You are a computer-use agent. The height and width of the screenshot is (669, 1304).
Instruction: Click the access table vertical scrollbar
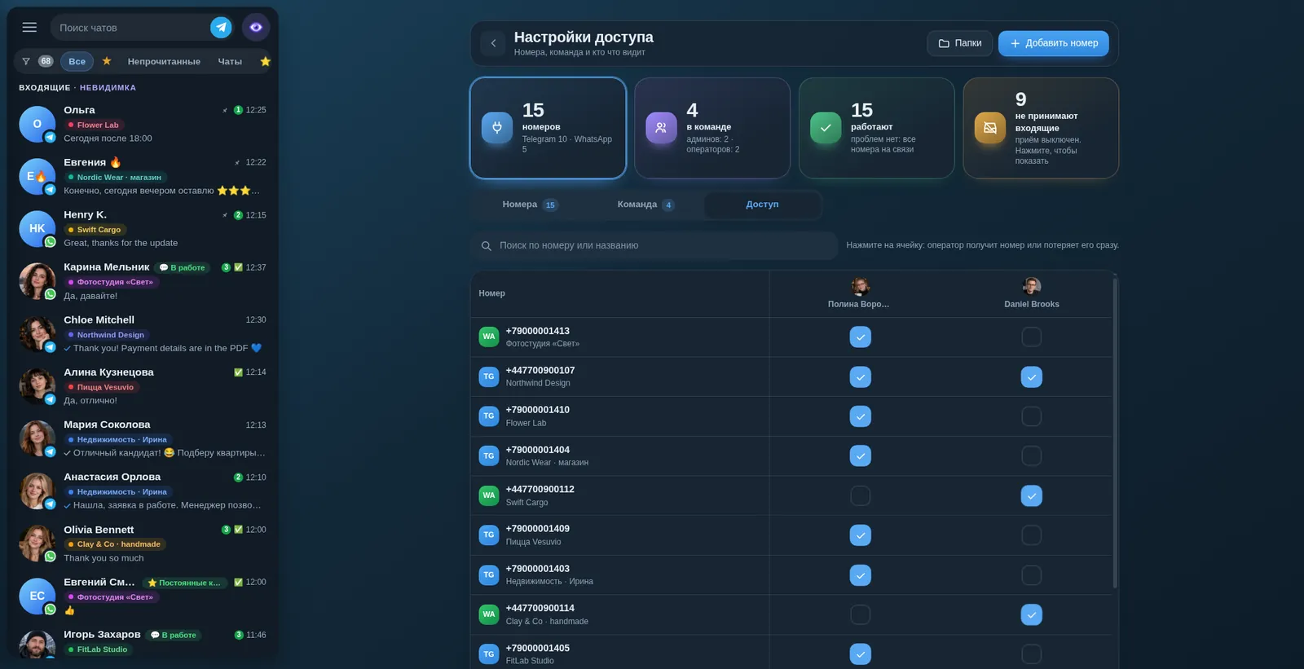click(1115, 432)
